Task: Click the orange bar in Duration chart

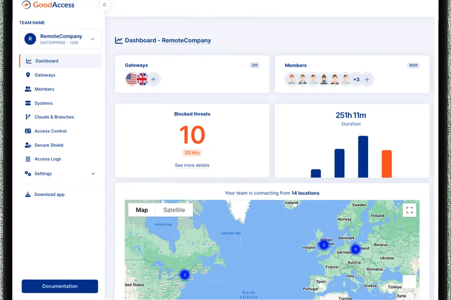Action: (386, 164)
